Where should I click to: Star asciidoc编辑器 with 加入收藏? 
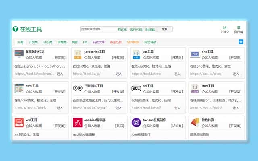click(92, 126)
